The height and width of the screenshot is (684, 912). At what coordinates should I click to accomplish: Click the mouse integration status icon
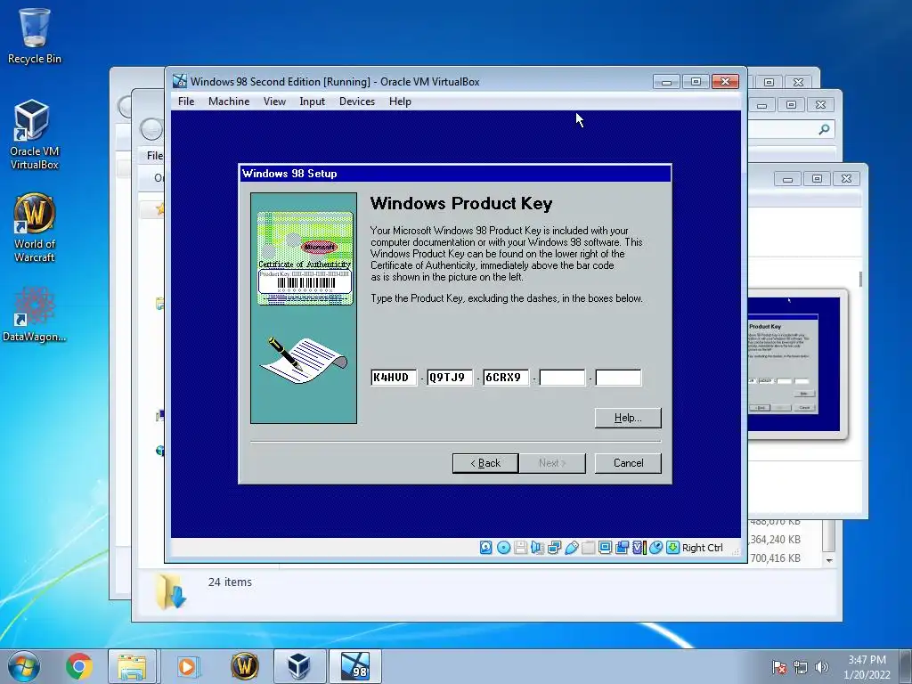click(x=656, y=548)
